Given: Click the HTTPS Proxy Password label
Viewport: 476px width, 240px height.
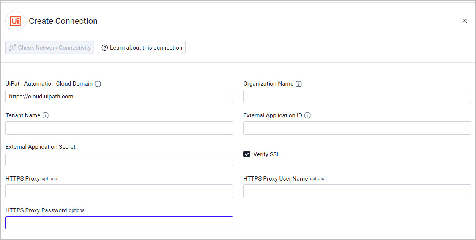Looking at the screenshot, I should (x=36, y=210).
